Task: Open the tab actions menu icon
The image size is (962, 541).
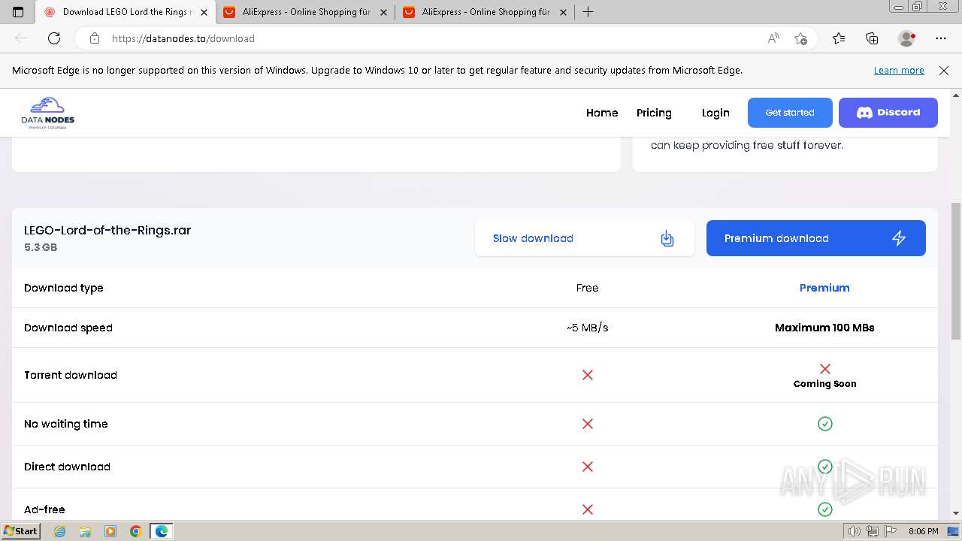Action: pos(18,12)
